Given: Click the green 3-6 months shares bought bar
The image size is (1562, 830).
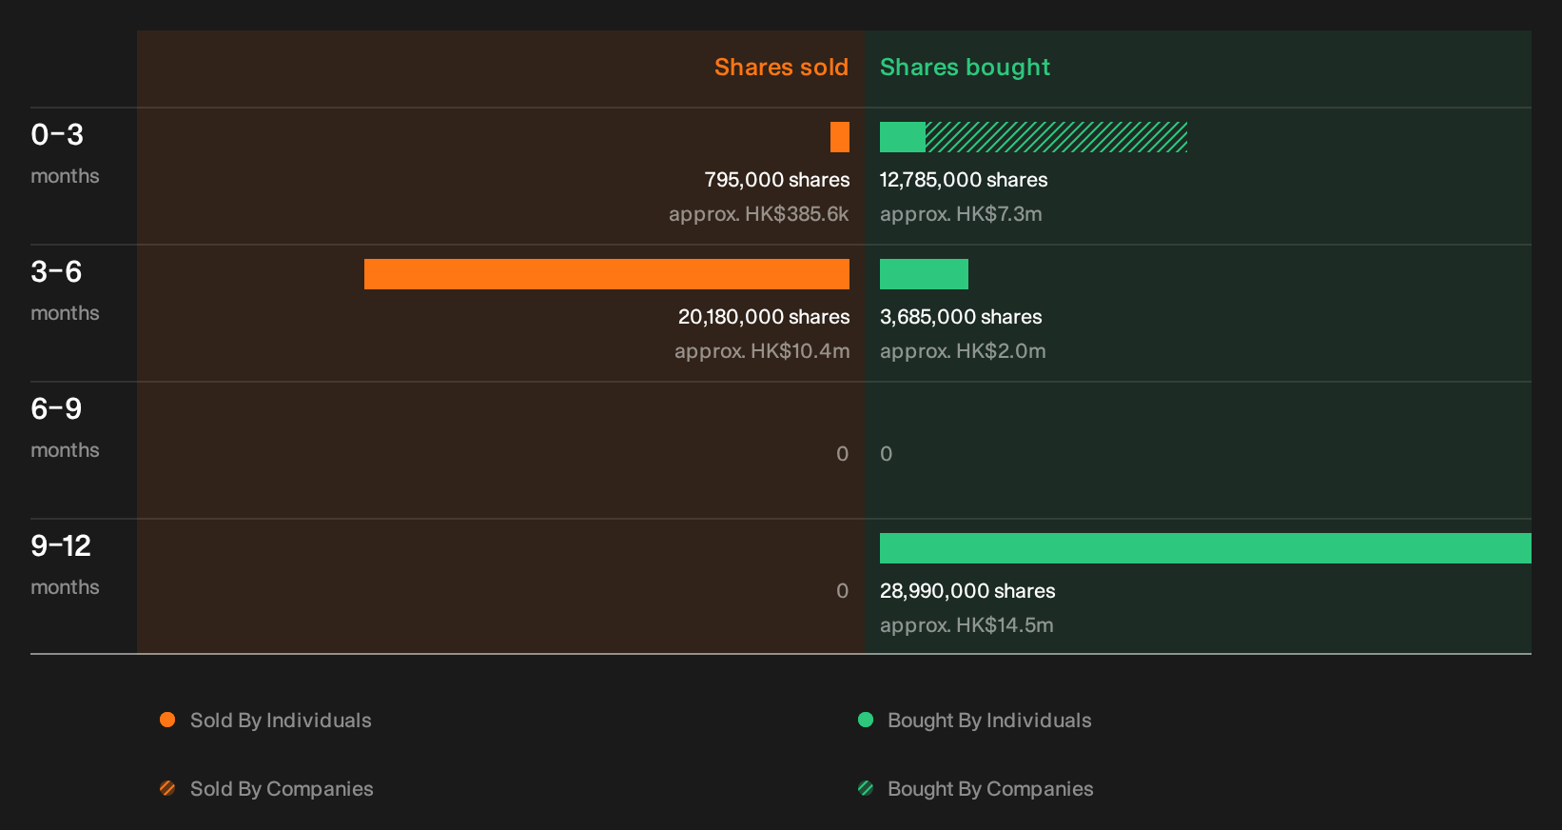Looking at the screenshot, I should 924,274.
